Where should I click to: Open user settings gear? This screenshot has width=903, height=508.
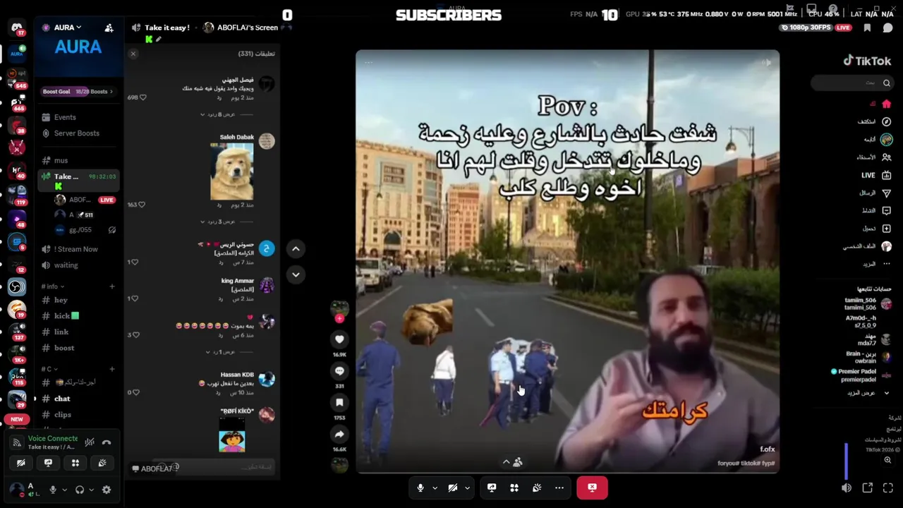point(107,490)
